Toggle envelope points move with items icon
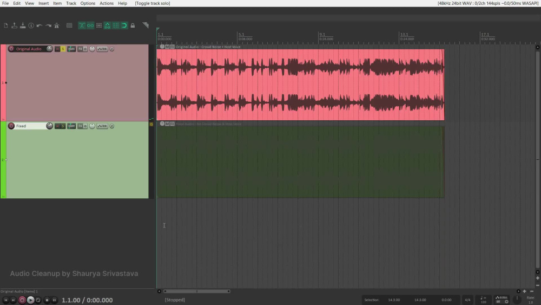Image resolution: width=541 pixels, height=305 pixels. click(107, 25)
